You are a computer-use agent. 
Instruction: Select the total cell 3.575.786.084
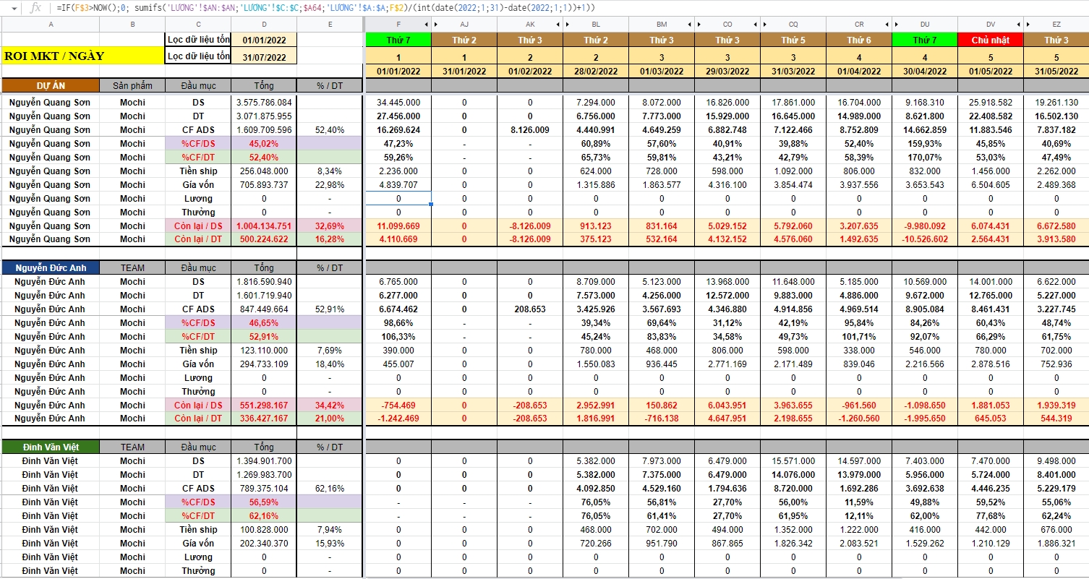264,103
